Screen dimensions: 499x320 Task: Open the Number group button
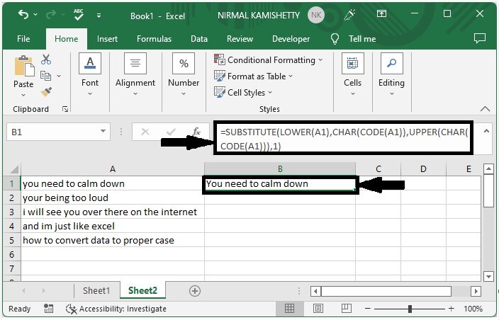(x=184, y=75)
